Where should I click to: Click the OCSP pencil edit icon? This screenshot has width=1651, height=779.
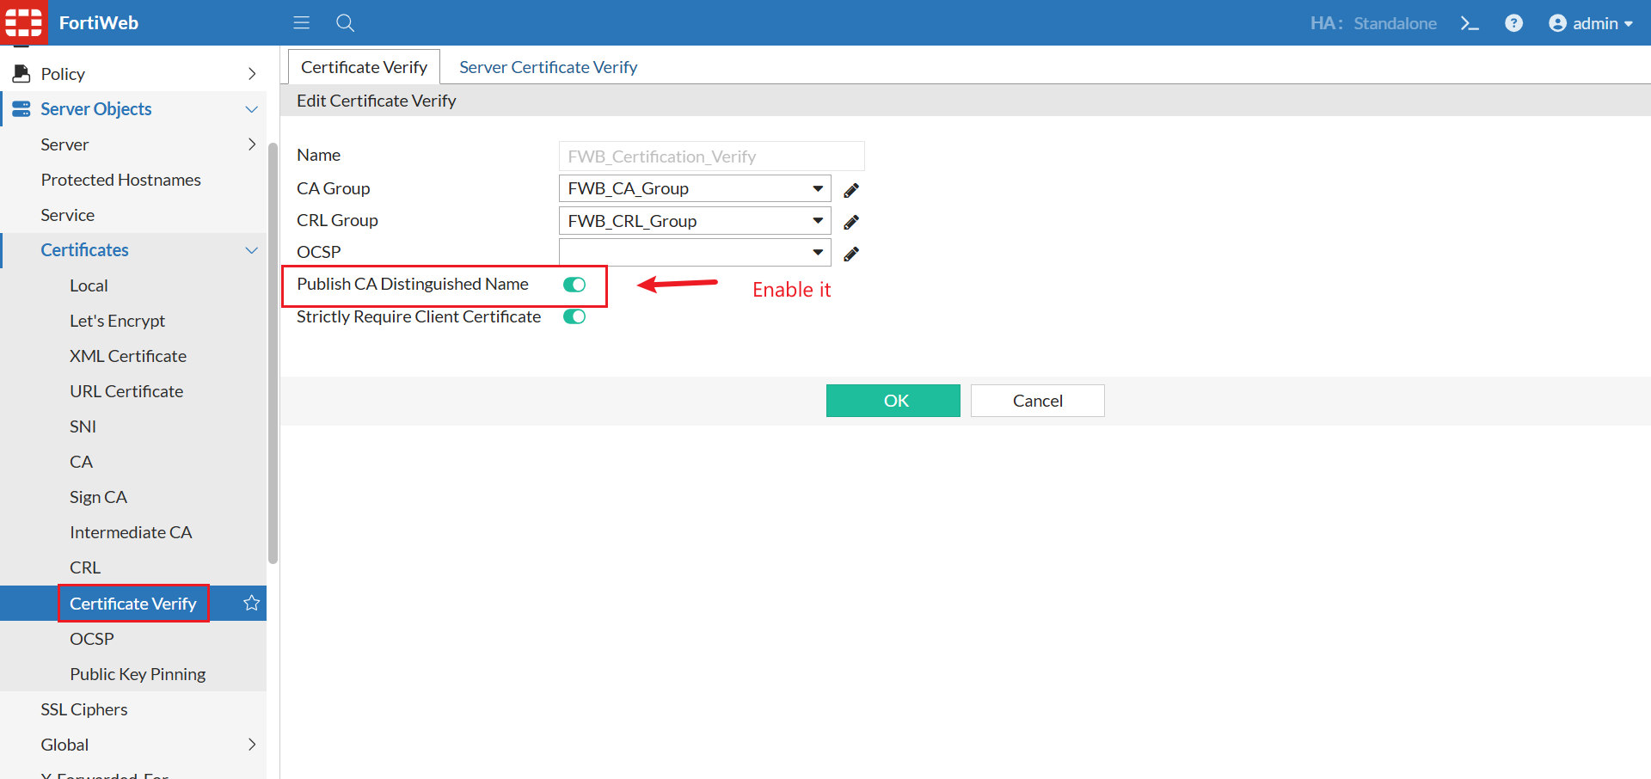click(851, 254)
